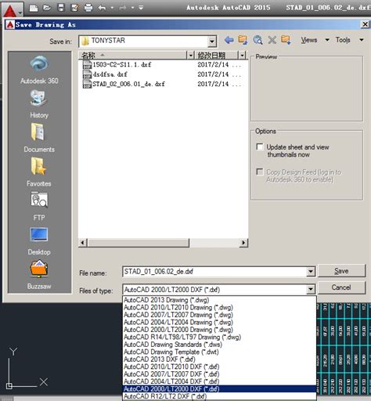This screenshot has width=371, height=401.
Task: Click the file list scroll left arrow
Action: [x=83, y=243]
